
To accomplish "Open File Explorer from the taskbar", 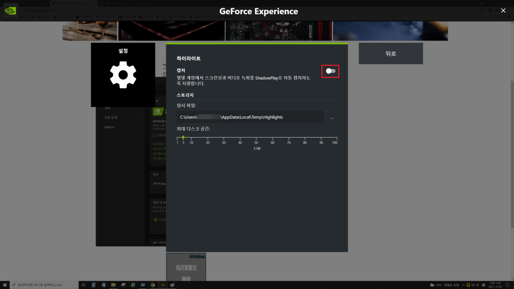I will pos(113,285).
